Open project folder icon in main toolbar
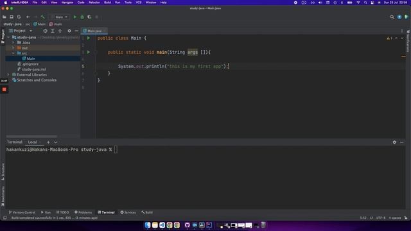The image size is (411, 231). (4, 17)
